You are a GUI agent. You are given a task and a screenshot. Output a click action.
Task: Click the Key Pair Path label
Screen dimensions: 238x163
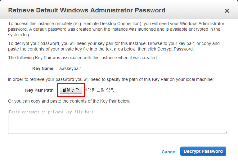click(x=39, y=90)
